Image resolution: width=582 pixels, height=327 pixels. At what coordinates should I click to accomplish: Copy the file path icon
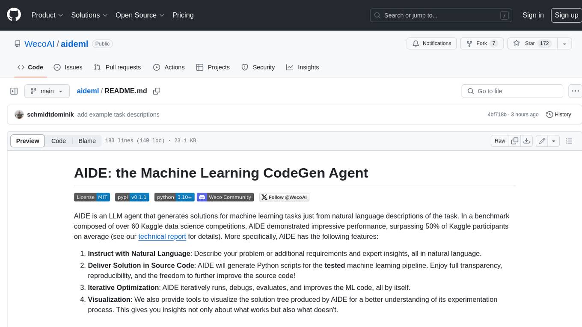click(x=157, y=91)
